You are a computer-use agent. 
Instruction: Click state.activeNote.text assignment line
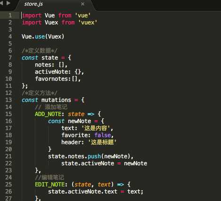96,192
